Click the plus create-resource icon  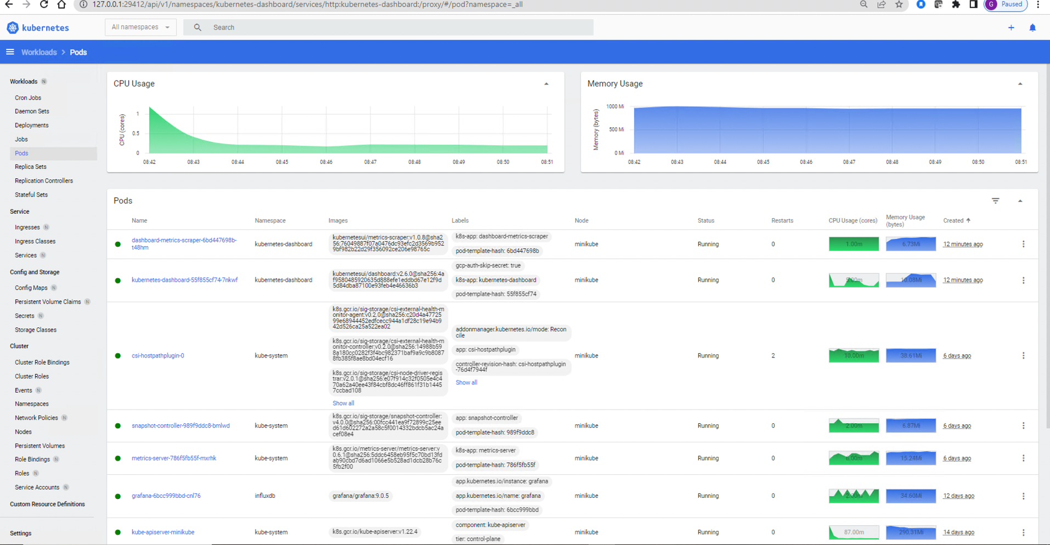1011,27
